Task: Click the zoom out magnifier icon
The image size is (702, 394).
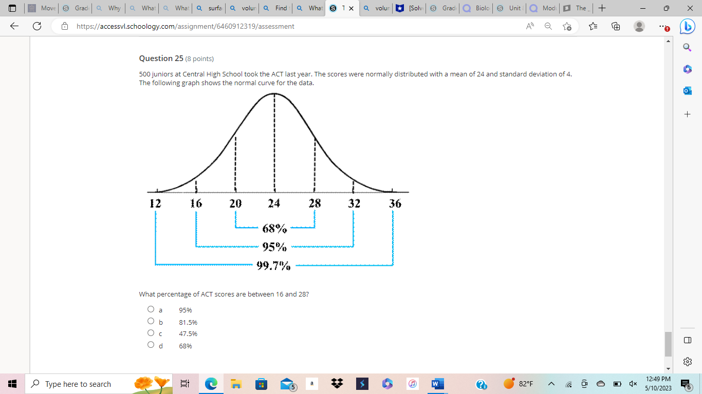Action: [548, 26]
